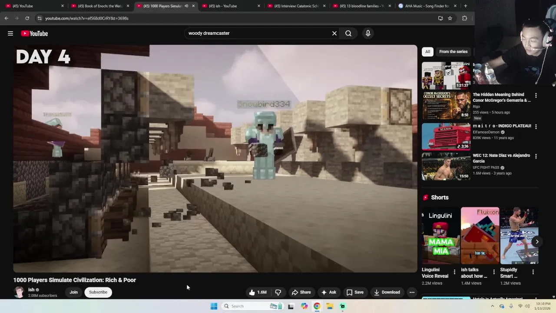The height and width of the screenshot is (313, 556).
Task: Go back in browser history
Action: [x=7, y=18]
